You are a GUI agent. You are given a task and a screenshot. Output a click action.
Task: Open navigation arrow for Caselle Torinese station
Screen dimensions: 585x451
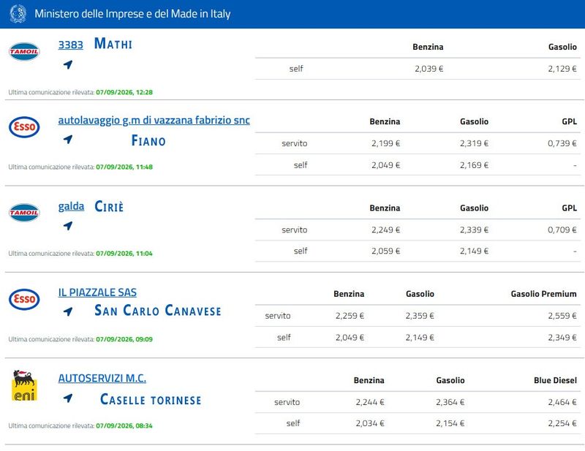[x=68, y=398]
